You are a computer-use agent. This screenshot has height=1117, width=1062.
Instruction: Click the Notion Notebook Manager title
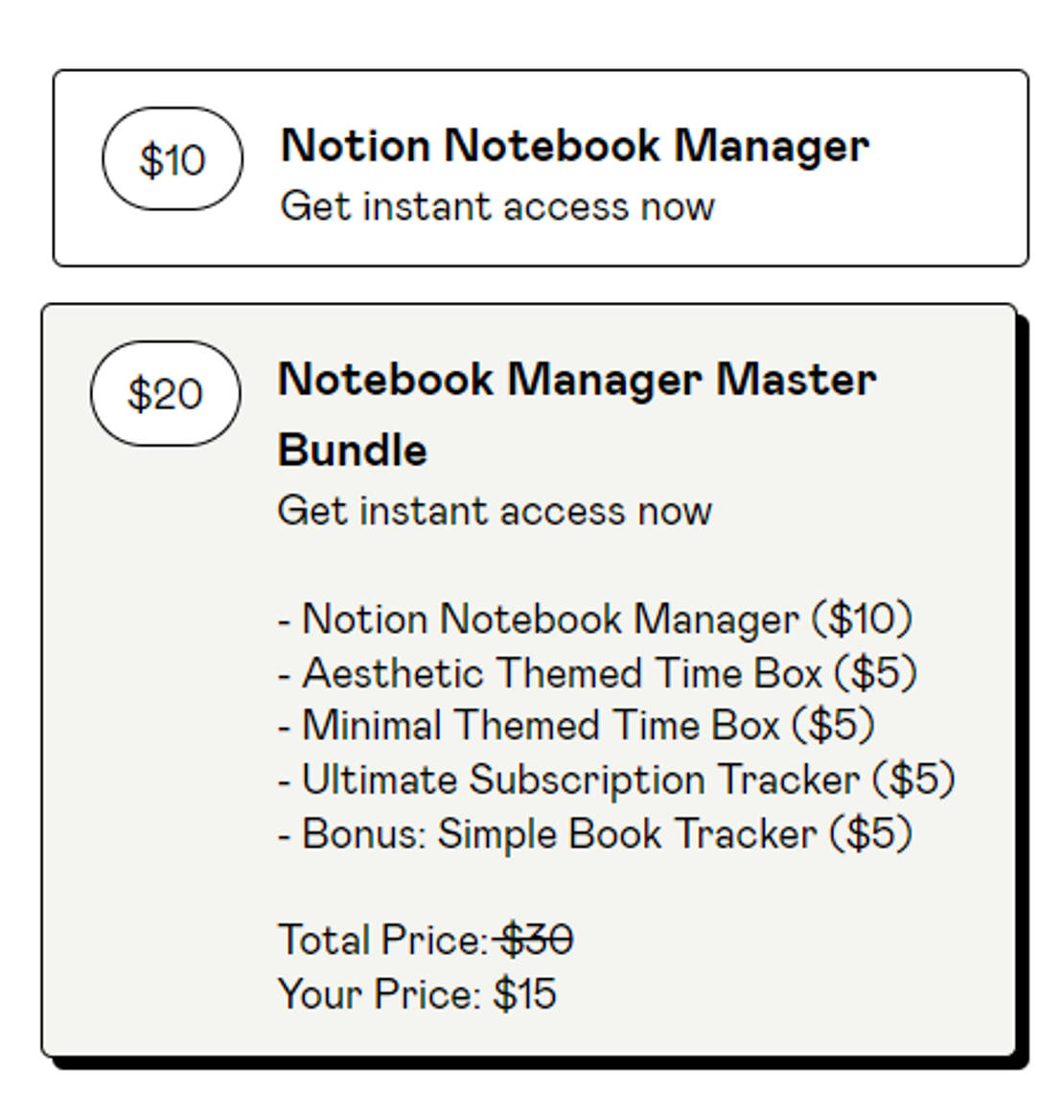573,145
